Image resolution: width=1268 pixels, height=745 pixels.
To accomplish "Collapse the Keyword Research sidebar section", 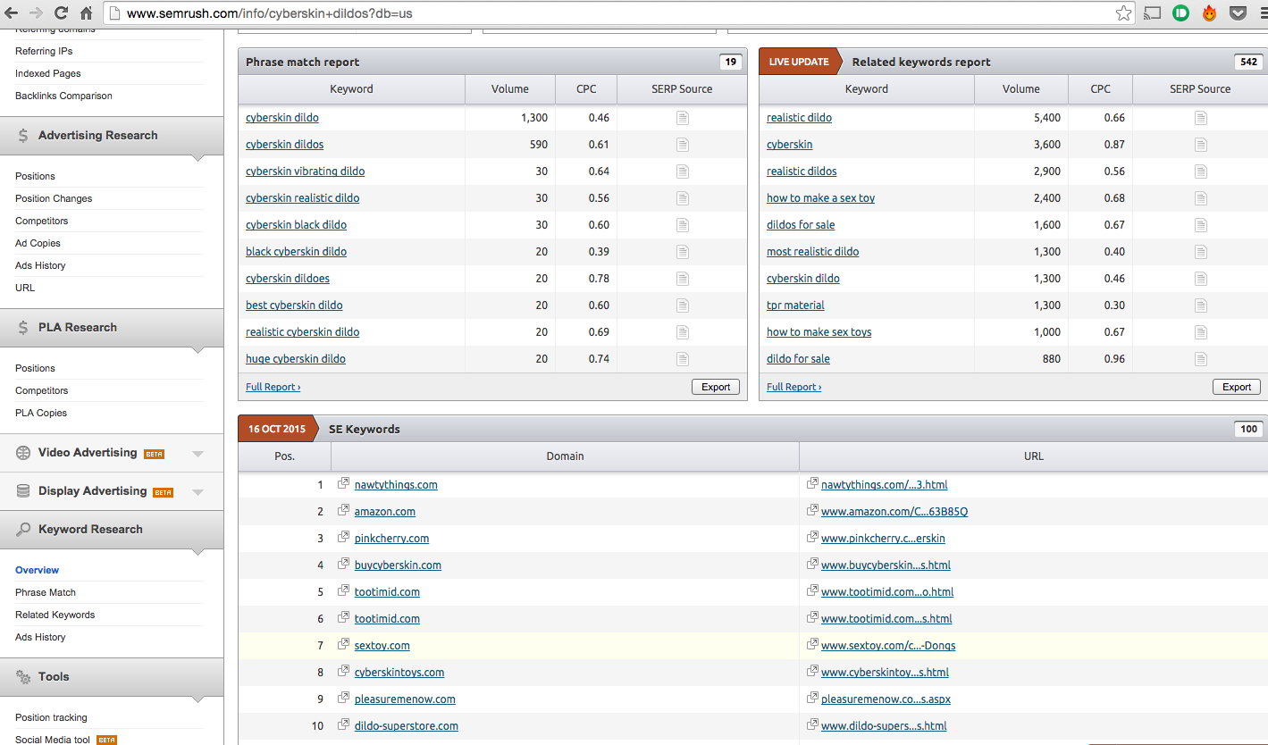I will coord(198,553).
